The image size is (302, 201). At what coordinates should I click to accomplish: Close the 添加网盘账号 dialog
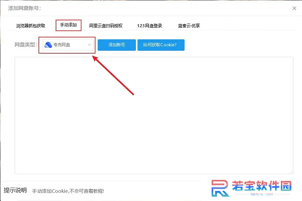(x=294, y=8)
